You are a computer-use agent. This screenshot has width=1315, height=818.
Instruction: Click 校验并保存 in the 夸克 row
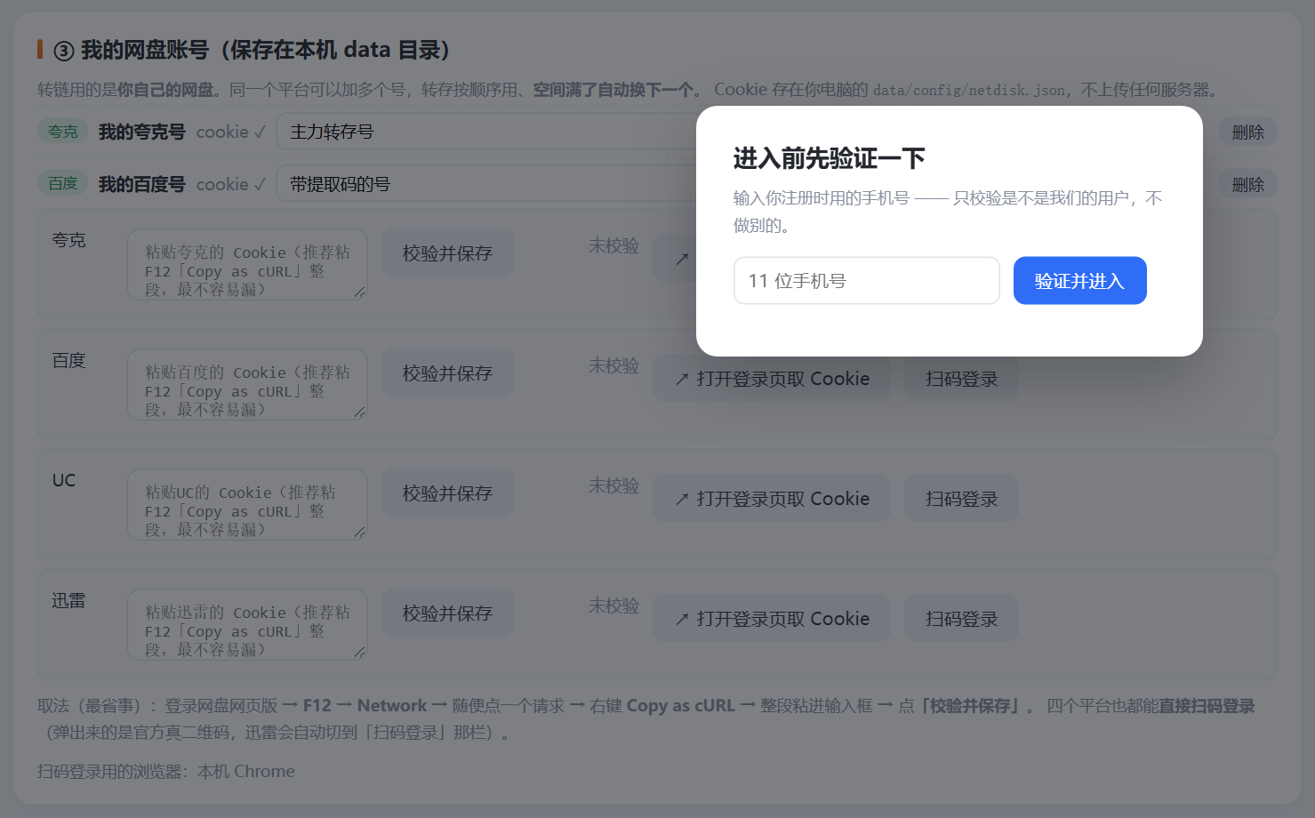pyautogui.click(x=447, y=253)
